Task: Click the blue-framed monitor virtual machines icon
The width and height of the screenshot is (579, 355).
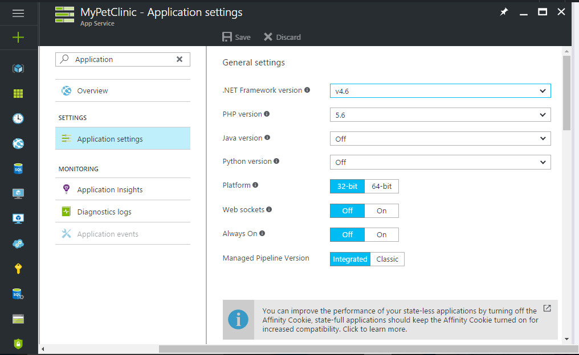Action: [18, 218]
